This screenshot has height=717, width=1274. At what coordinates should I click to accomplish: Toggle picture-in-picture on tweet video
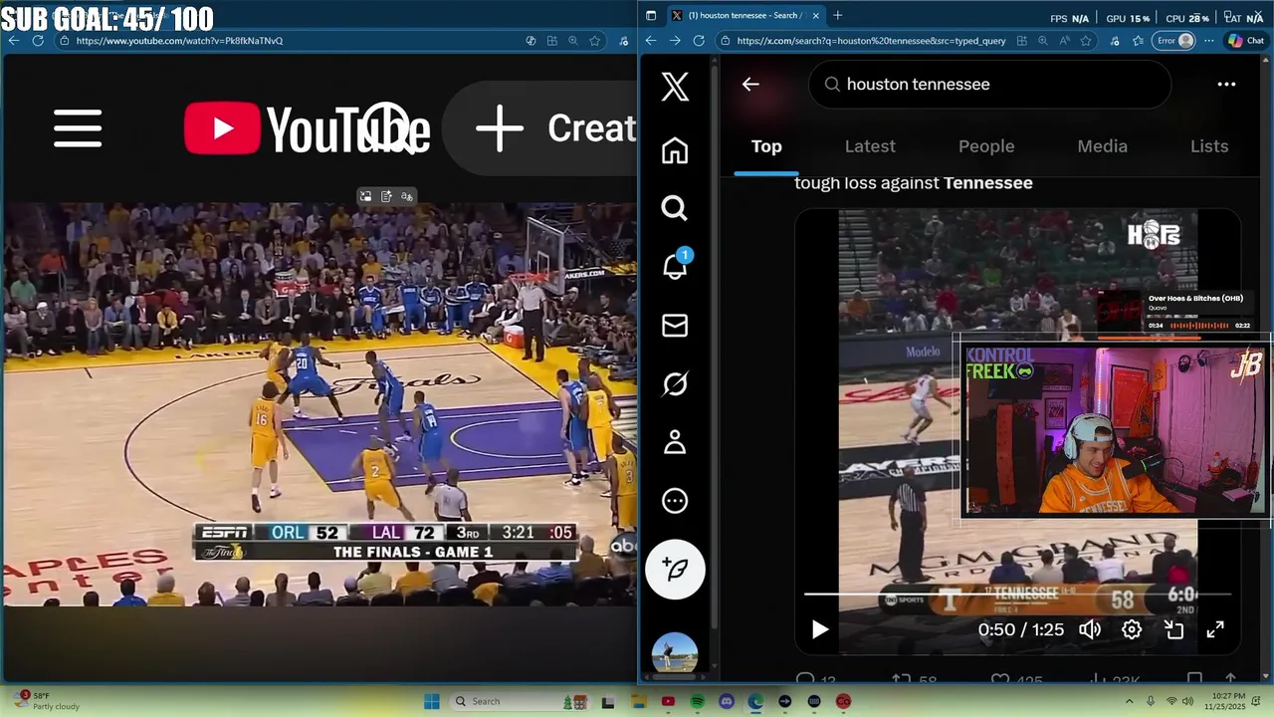pyautogui.click(x=1173, y=629)
